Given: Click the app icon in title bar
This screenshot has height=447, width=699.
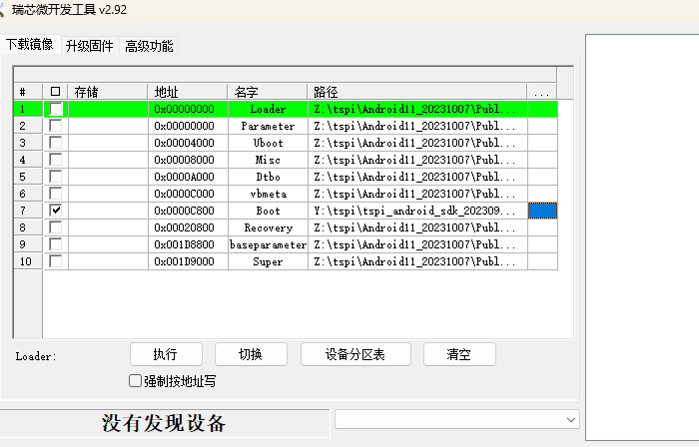Looking at the screenshot, I should pos(4,9).
